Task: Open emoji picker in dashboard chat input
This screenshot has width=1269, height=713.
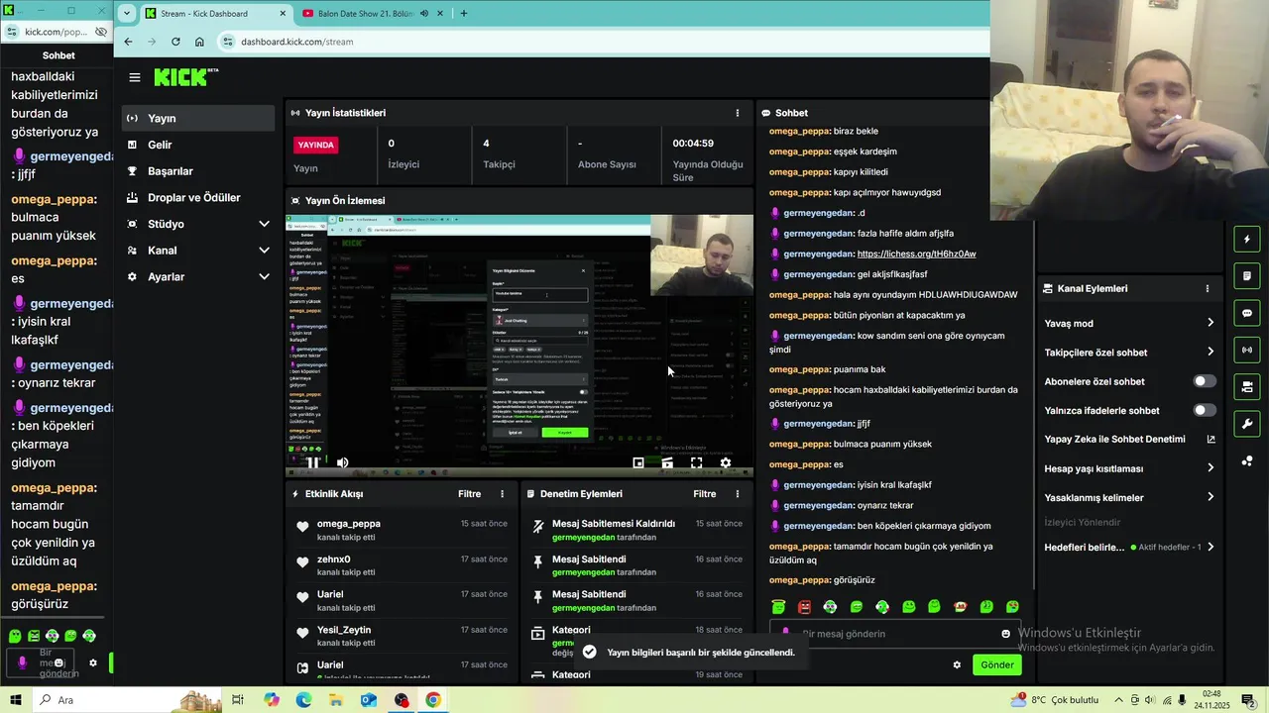Action: [1005, 634]
